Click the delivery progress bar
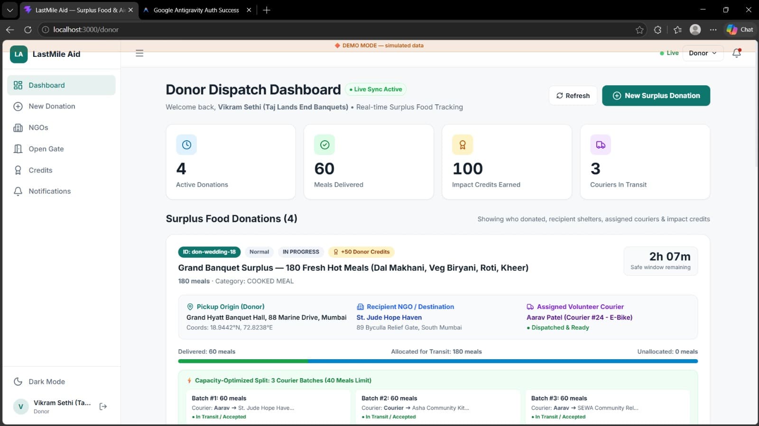This screenshot has height=426, width=759. pyautogui.click(x=438, y=361)
